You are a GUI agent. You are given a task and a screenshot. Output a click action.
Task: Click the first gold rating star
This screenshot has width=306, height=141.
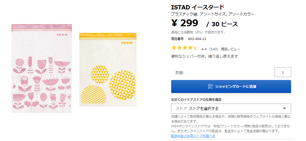[174, 48]
